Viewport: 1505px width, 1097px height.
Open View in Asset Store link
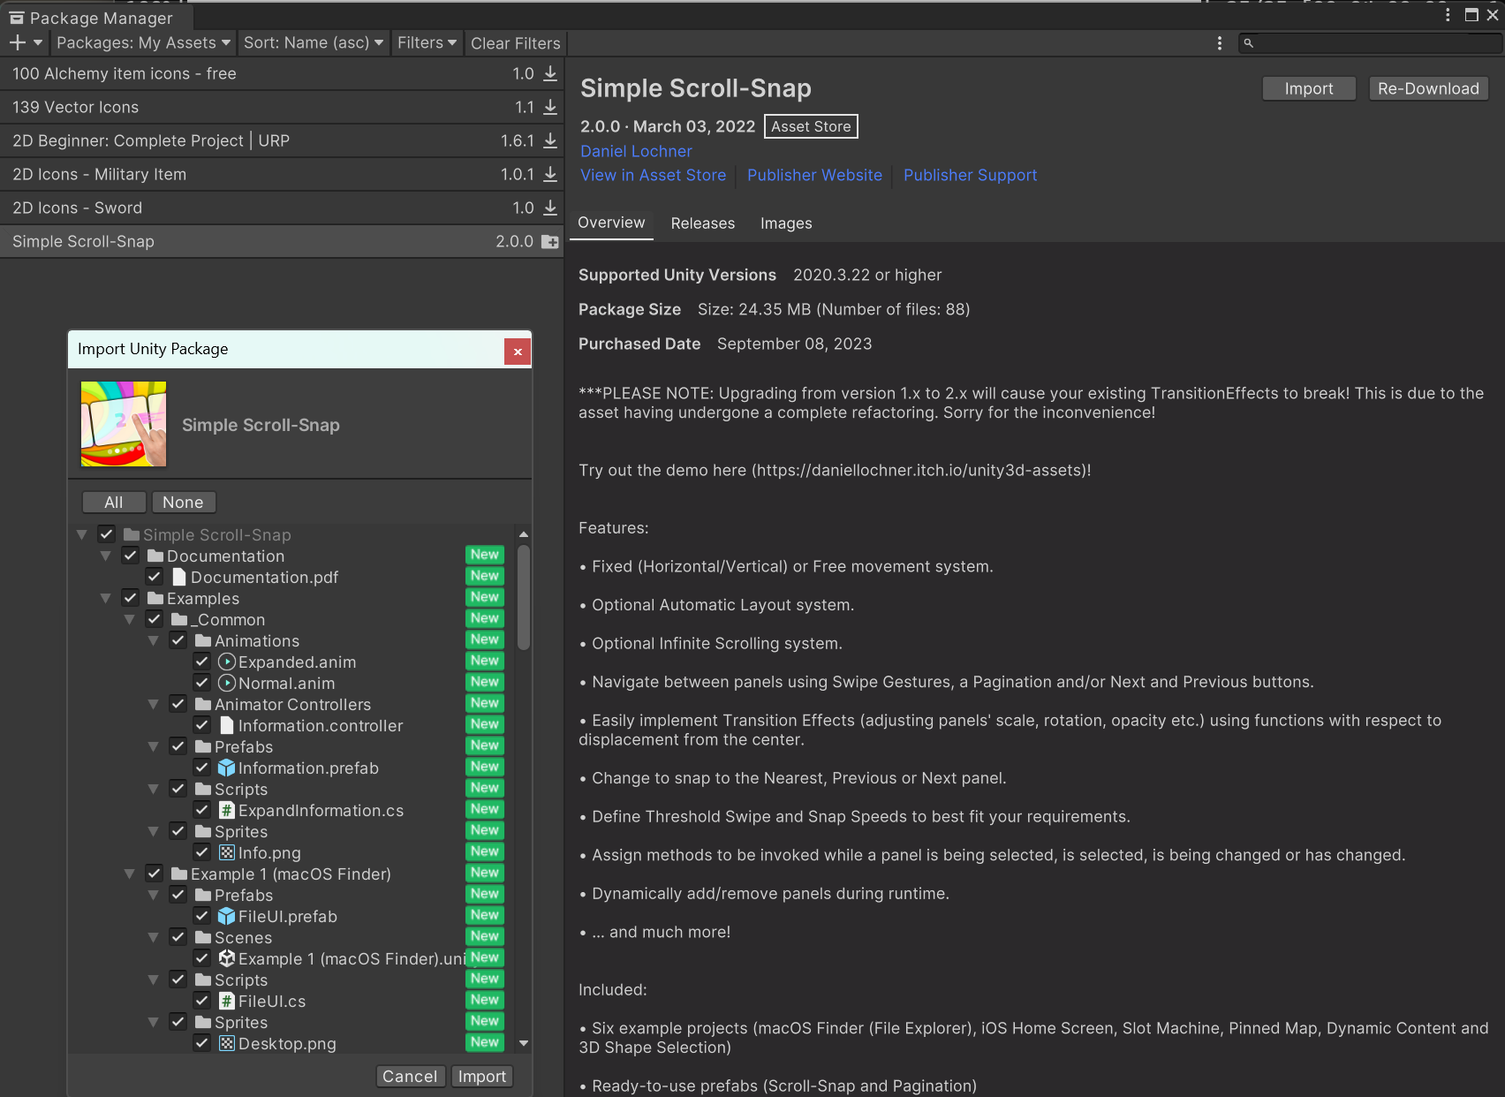[x=653, y=175]
